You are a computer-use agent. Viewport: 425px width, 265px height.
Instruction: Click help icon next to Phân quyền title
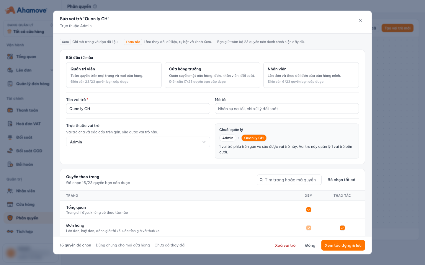click(95, 6)
